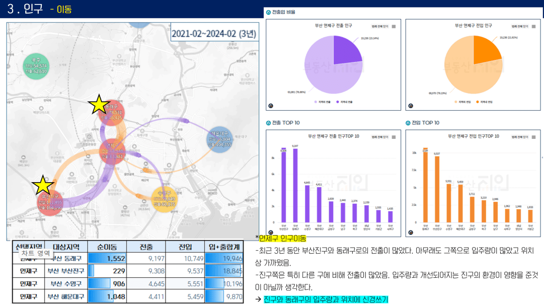Open the hamburger menu on the 전출 인구TOP 10 bar chart
Viewport: 544px width, 306px height.
click(x=394, y=137)
